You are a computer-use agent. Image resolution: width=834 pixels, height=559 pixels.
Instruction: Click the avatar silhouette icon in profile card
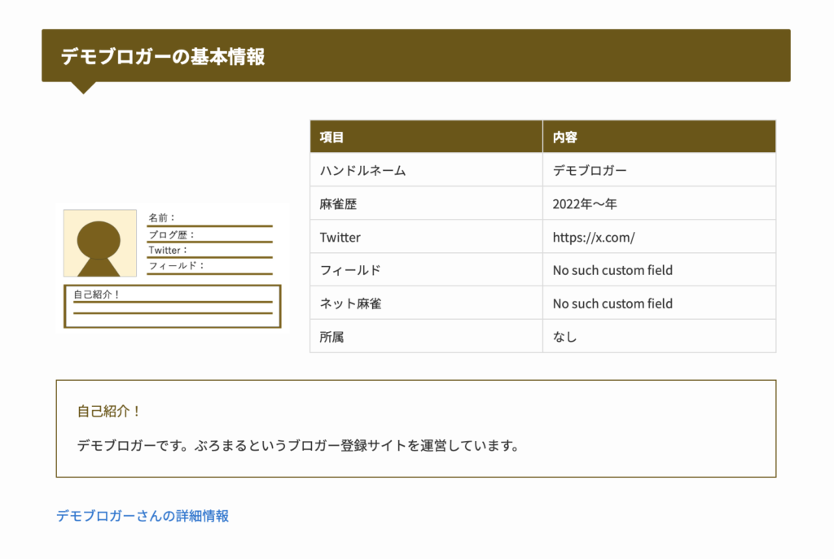99,244
